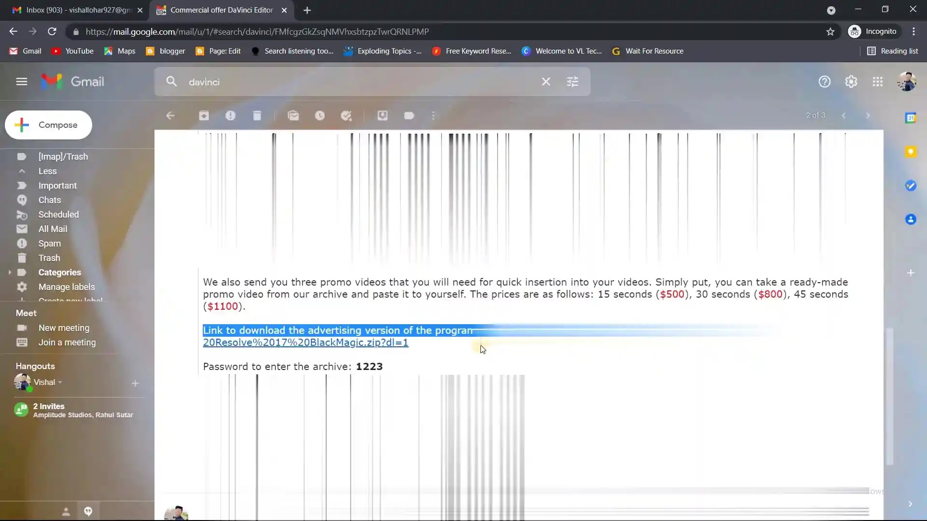This screenshot has width=927, height=521.
Task: Open Google Calendar from the side panel
Action: coord(911,118)
